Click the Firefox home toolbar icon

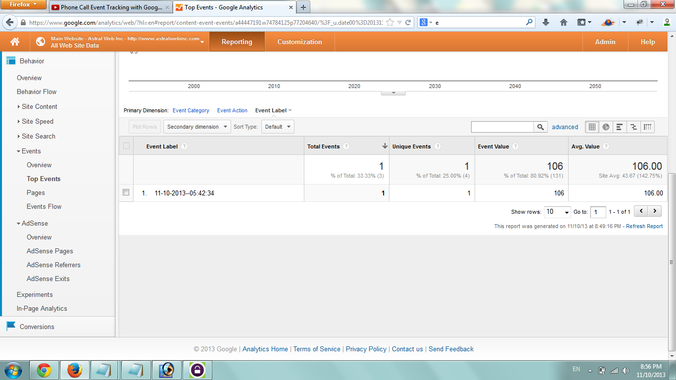563,22
